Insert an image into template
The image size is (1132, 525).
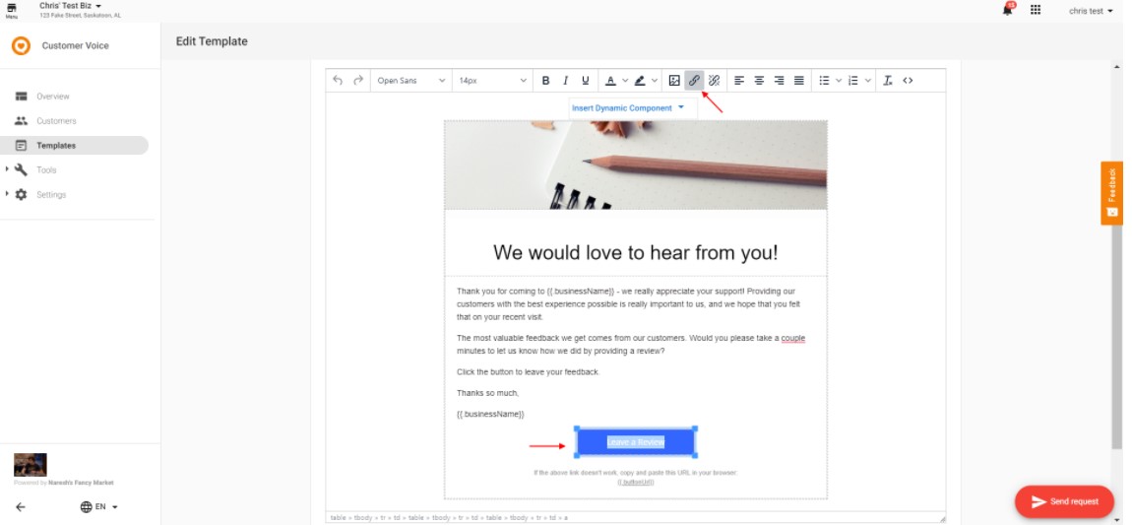674,81
